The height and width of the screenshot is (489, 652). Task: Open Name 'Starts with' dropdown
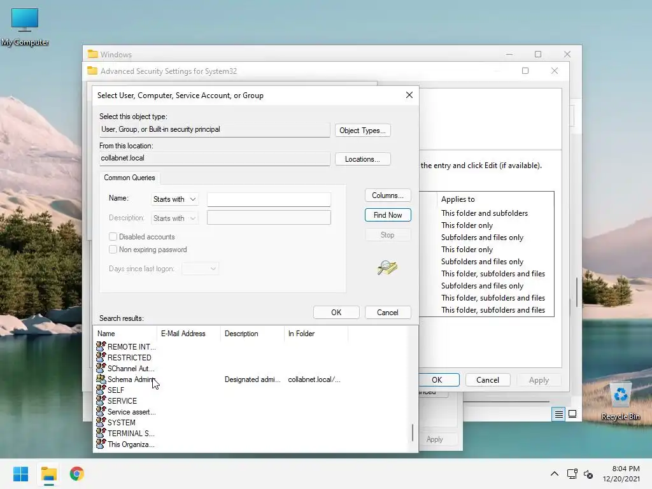click(174, 199)
